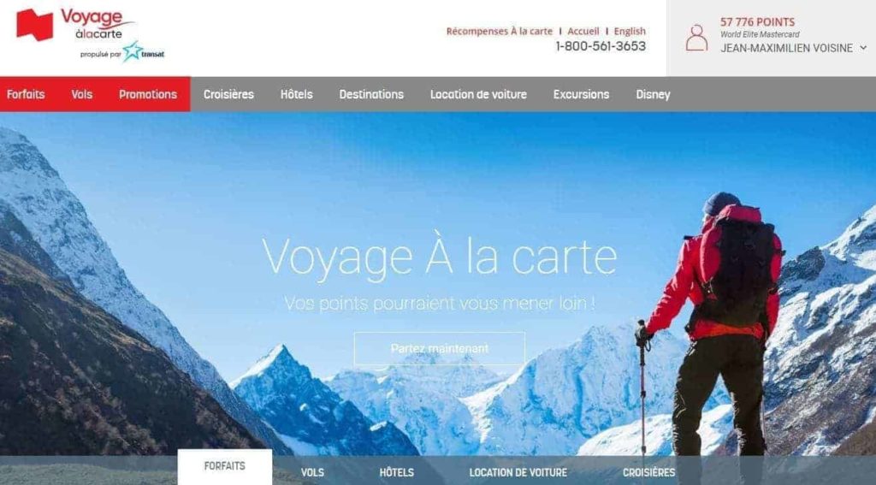Select Hôtels in the gray navigation bar
The image size is (876, 485).
(297, 94)
